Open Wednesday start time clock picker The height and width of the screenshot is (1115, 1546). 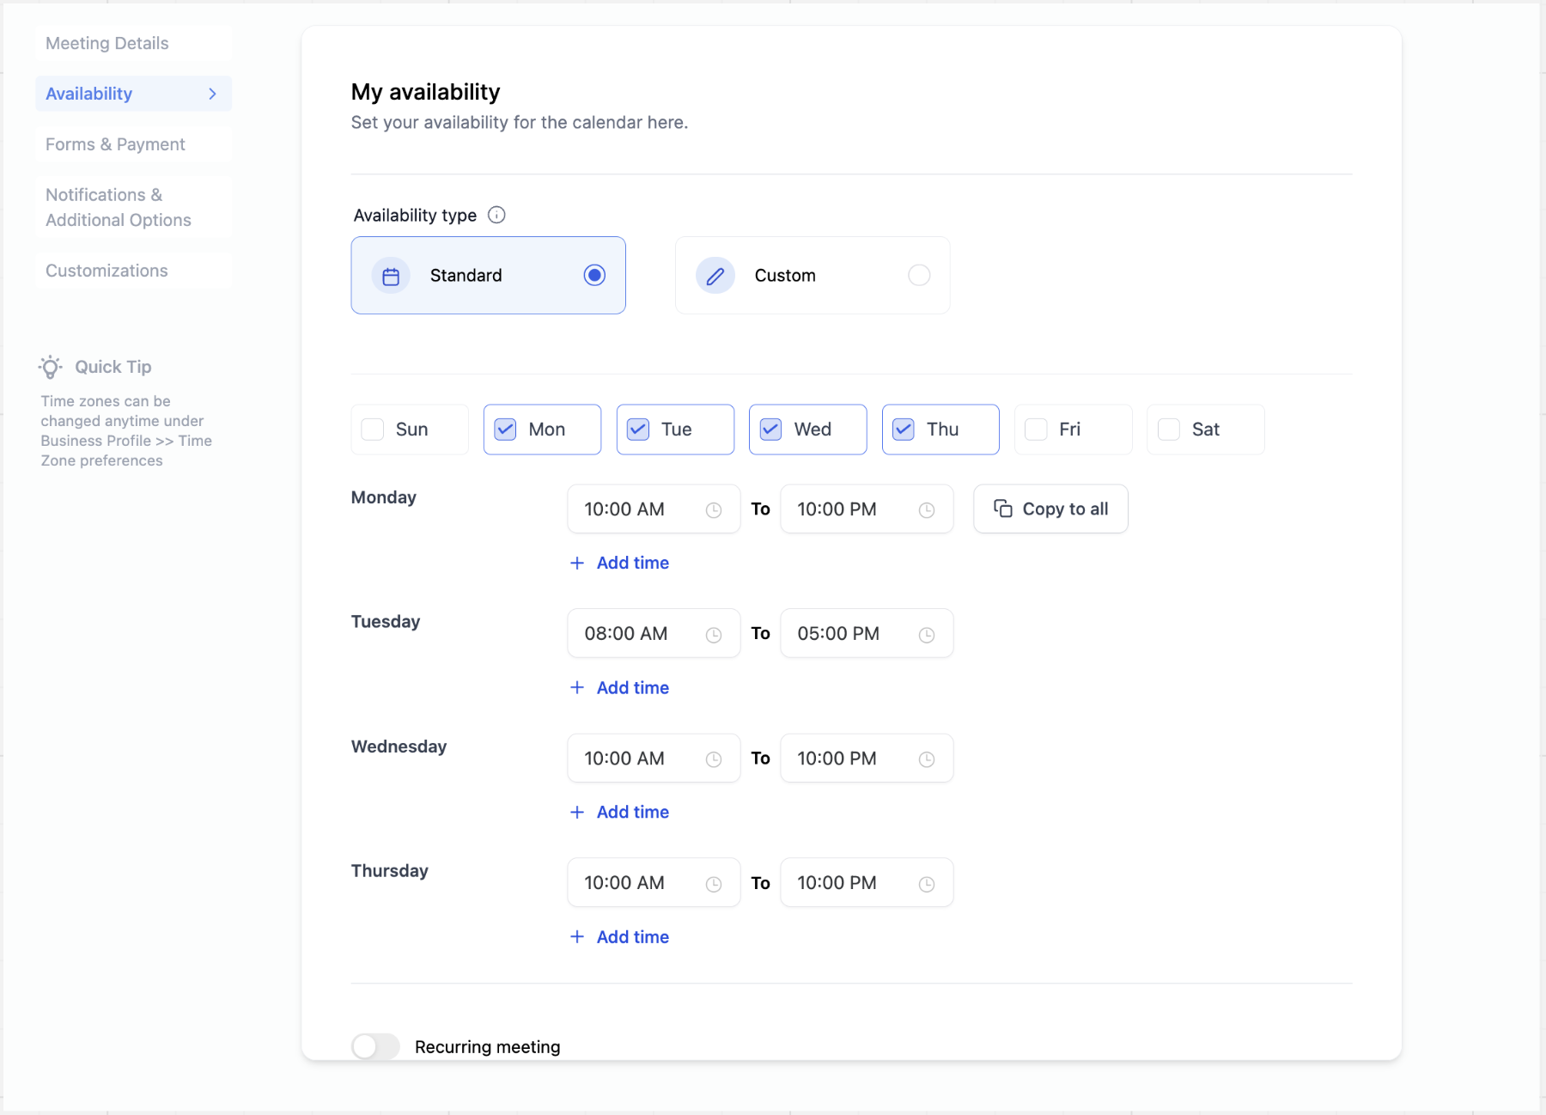pos(714,759)
